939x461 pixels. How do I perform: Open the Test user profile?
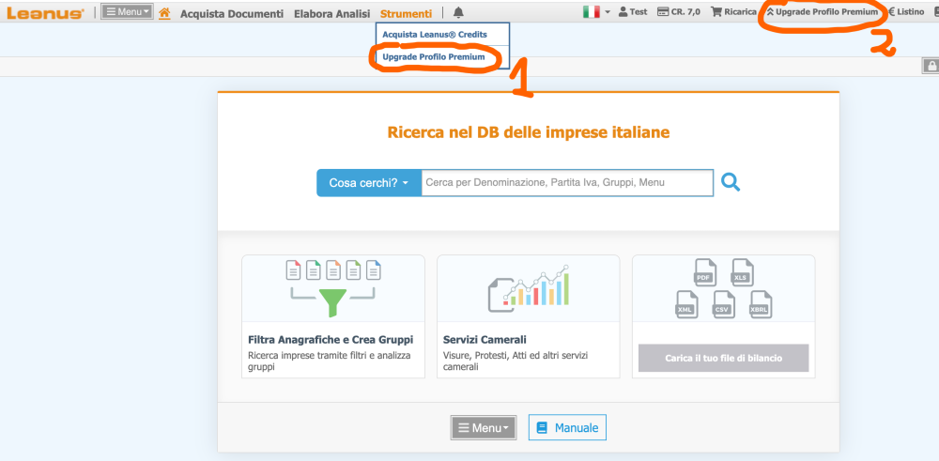click(633, 12)
